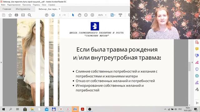
Task: Open the Edit PDF pink pen tool
Action: coord(197,62)
